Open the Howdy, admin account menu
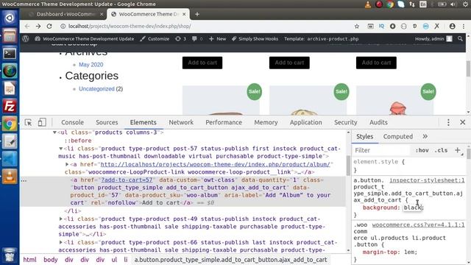471x265 pixels. pos(433,39)
